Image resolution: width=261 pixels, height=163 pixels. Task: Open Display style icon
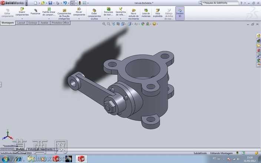(129, 24)
